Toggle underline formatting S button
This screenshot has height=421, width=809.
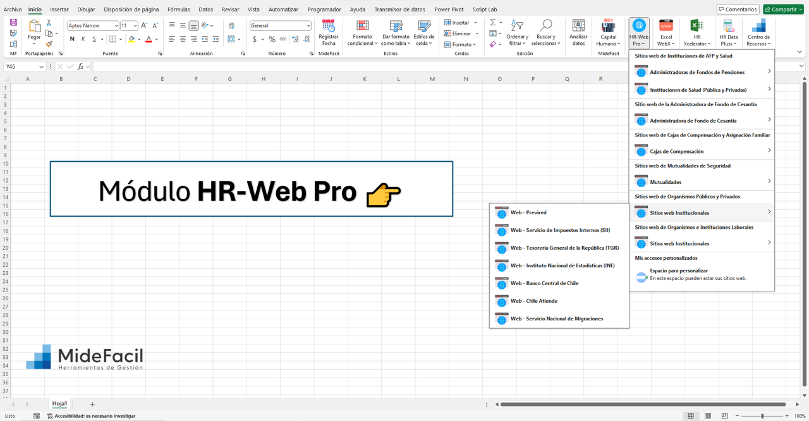coord(94,39)
